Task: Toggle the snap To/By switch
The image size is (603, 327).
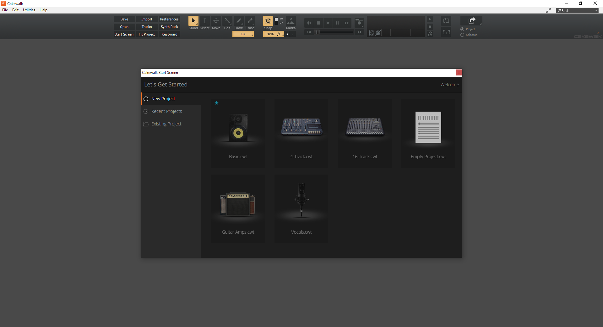Action: 276,21
